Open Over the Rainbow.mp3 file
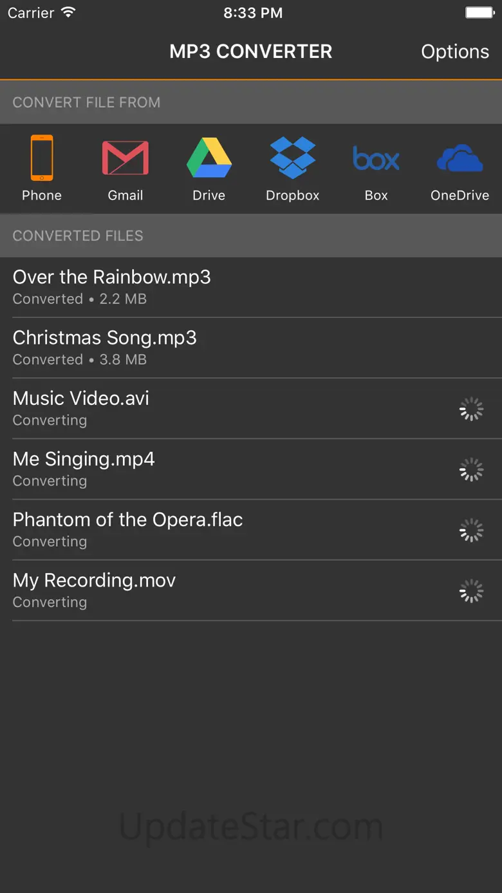Screen dimensions: 502x893 (112, 287)
